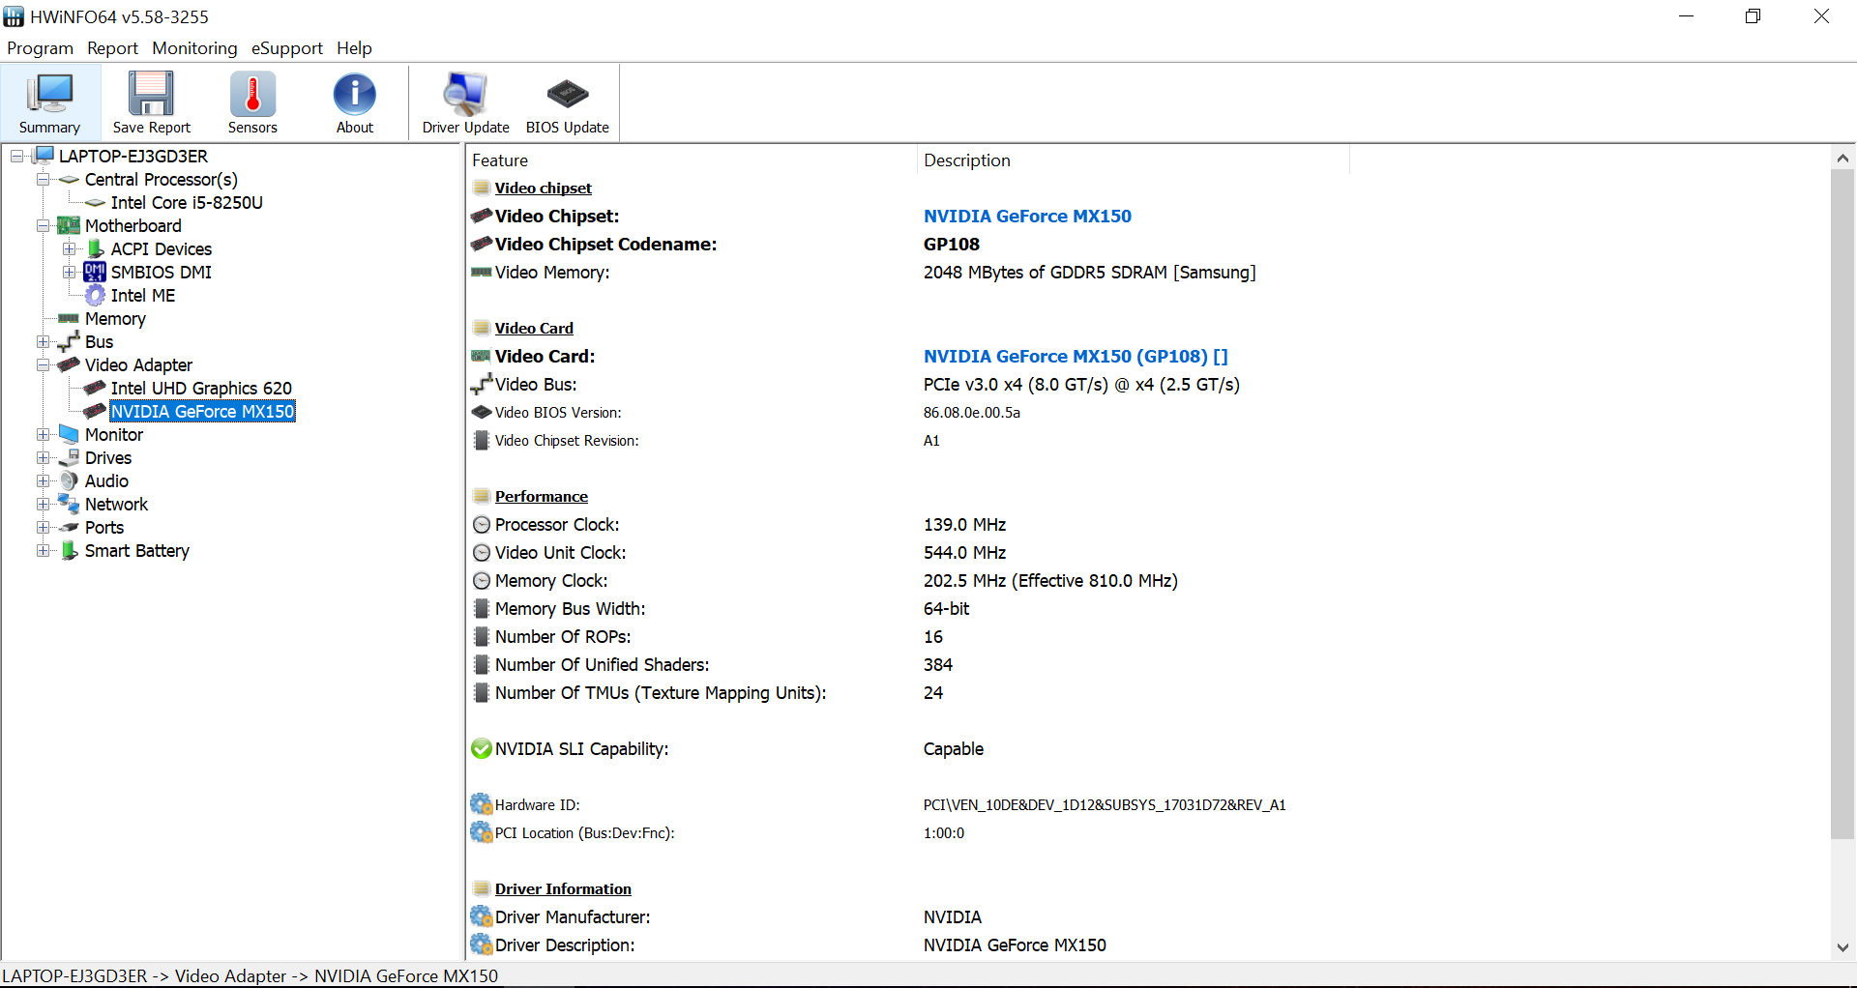Collapse the Video Adapter node
The height and width of the screenshot is (988, 1857).
[x=43, y=364]
